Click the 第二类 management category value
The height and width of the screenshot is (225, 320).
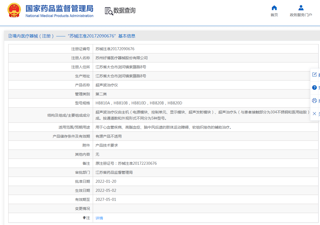(101, 94)
